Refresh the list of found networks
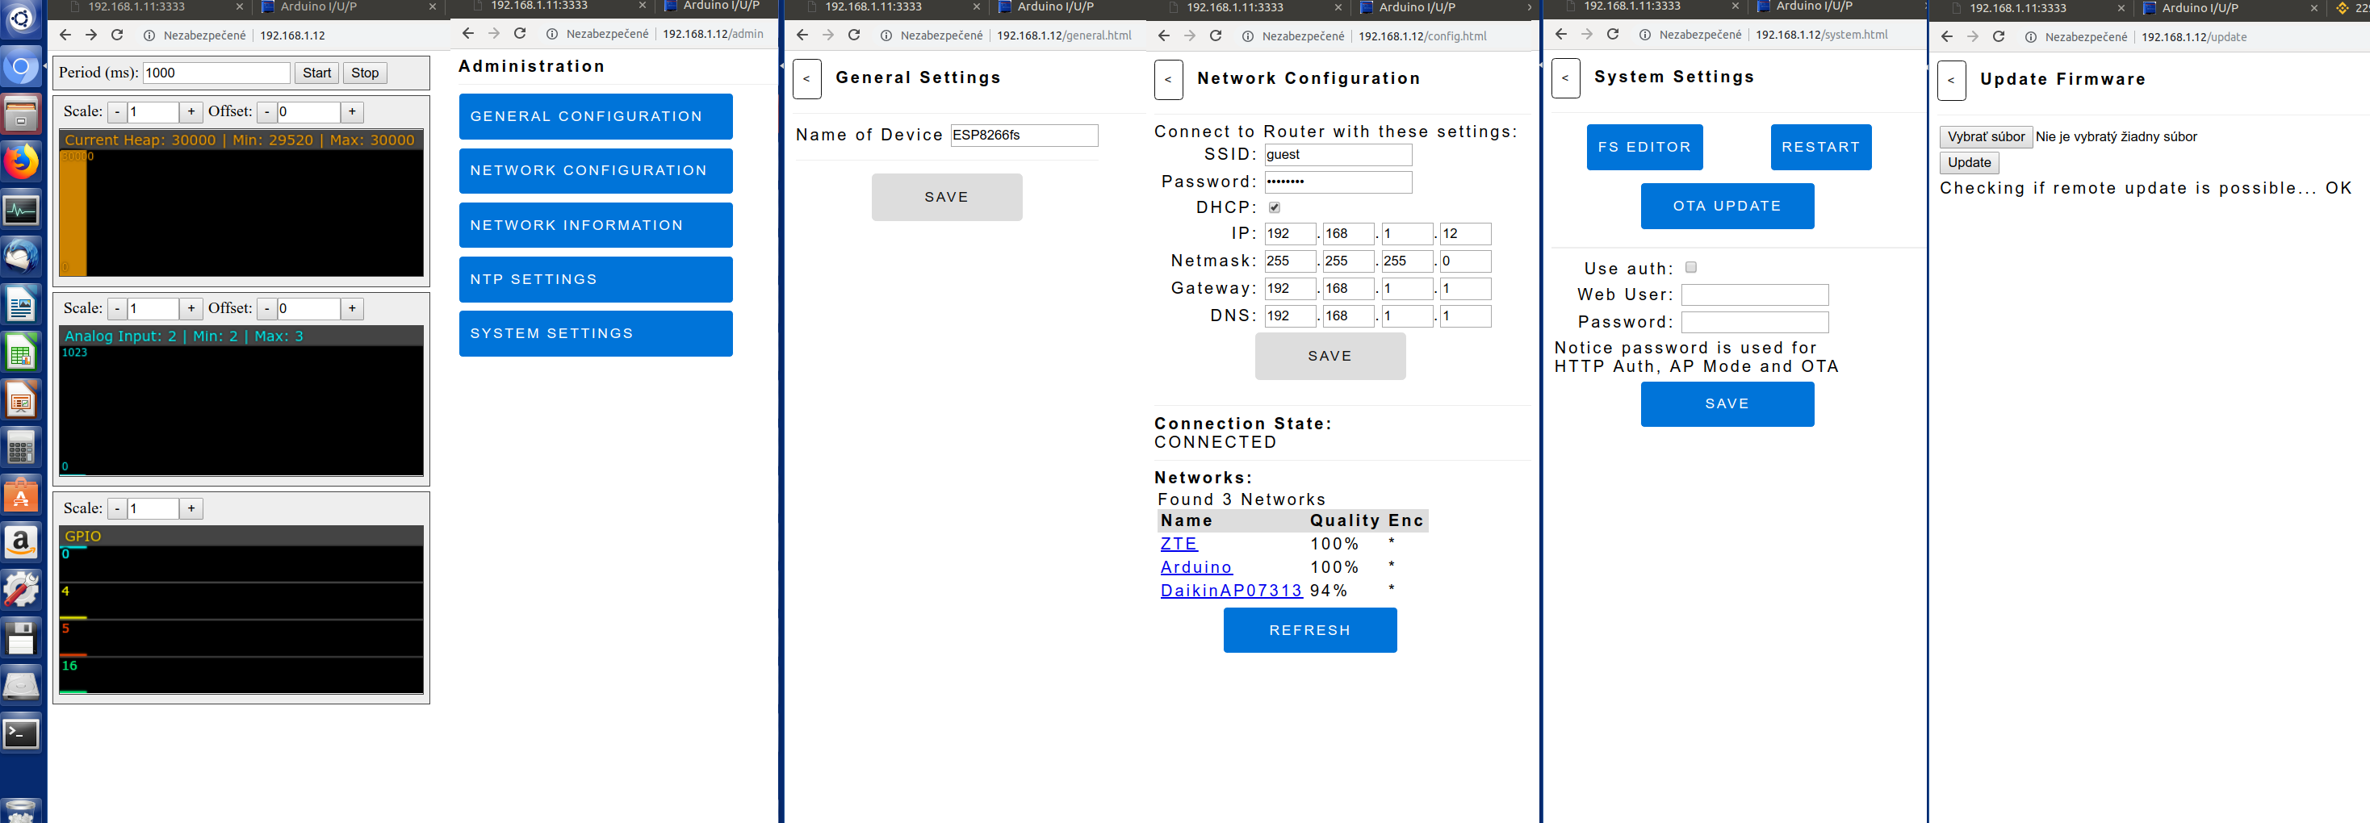Viewport: 2370px width, 823px height. pyautogui.click(x=1309, y=630)
